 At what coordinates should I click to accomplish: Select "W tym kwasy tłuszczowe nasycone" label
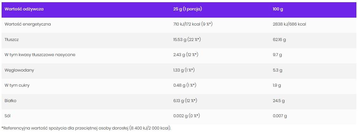click(40, 55)
